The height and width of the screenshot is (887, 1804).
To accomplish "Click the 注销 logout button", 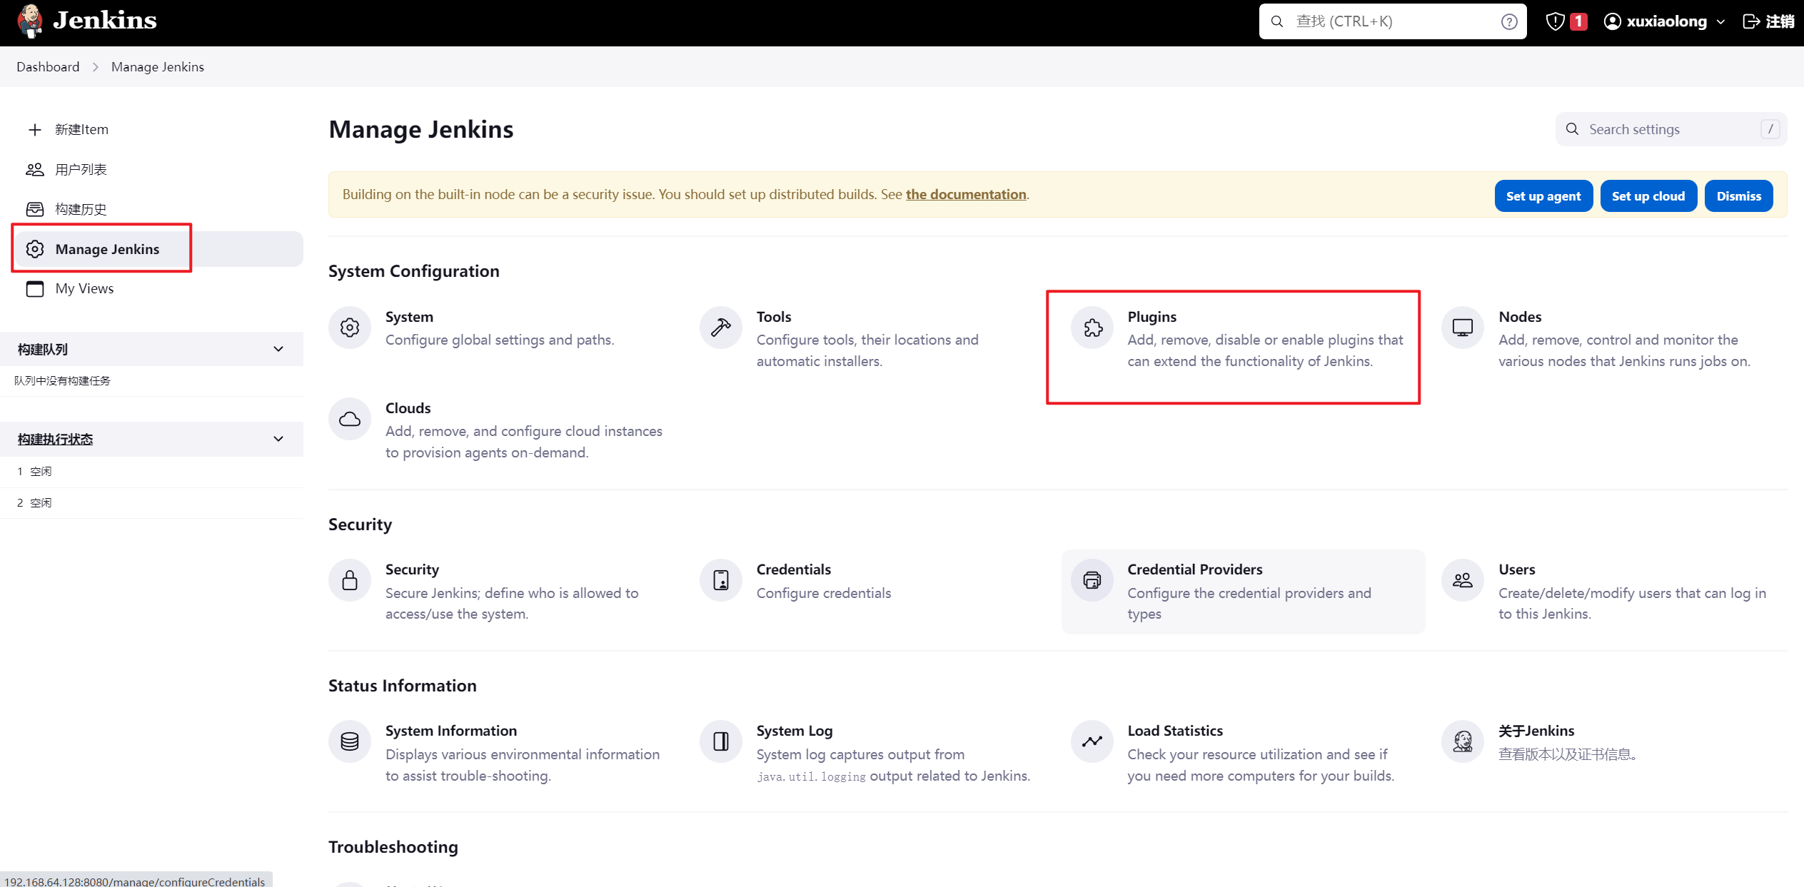I will pyautogui.click(x=1768, y=22).
